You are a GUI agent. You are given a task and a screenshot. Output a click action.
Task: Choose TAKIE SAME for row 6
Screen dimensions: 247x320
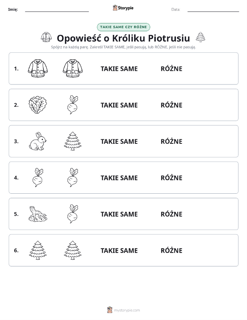pyautogui.click(x=119, y=251)
